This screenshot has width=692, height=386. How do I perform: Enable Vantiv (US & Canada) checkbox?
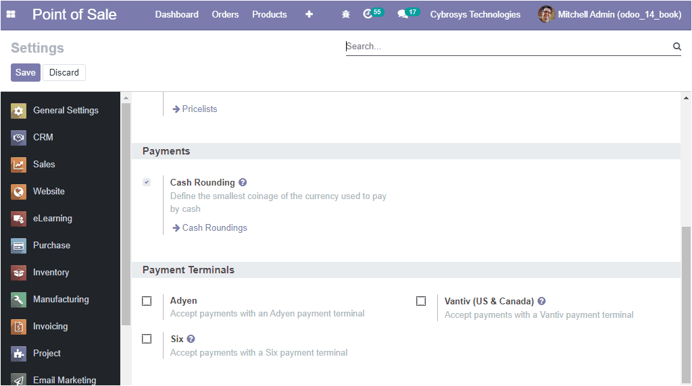pyautogui.click(x=421, y=301)
